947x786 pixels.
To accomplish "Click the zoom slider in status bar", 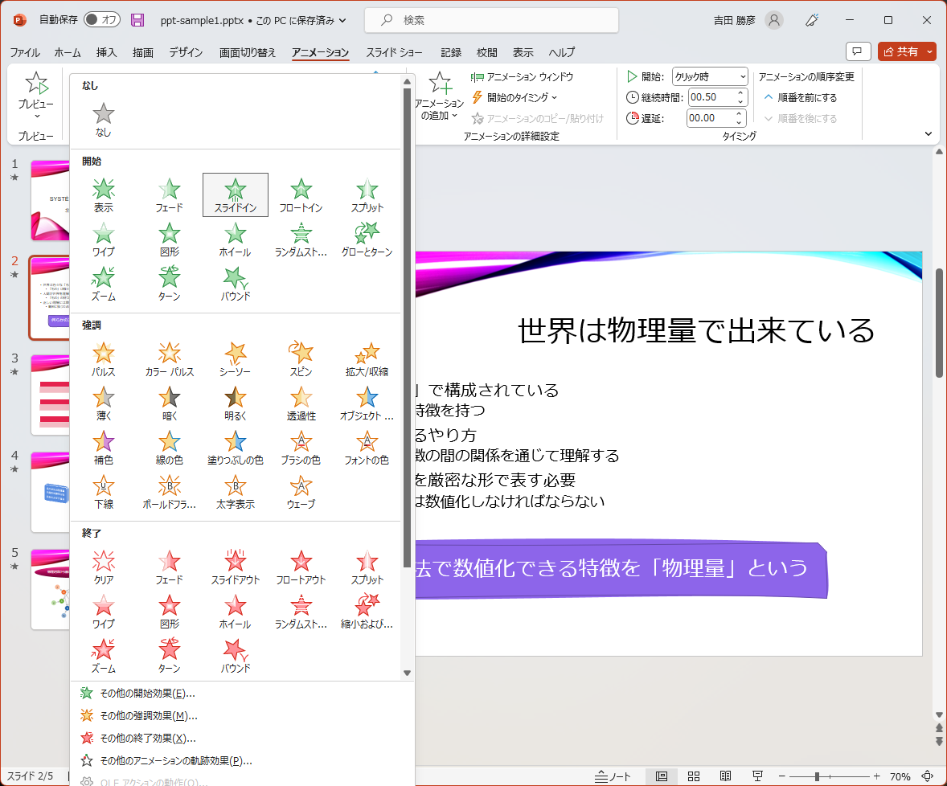I will [817, 776].
